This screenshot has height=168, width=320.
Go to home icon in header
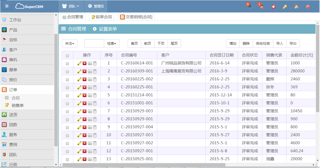click(x=296, y=7)
